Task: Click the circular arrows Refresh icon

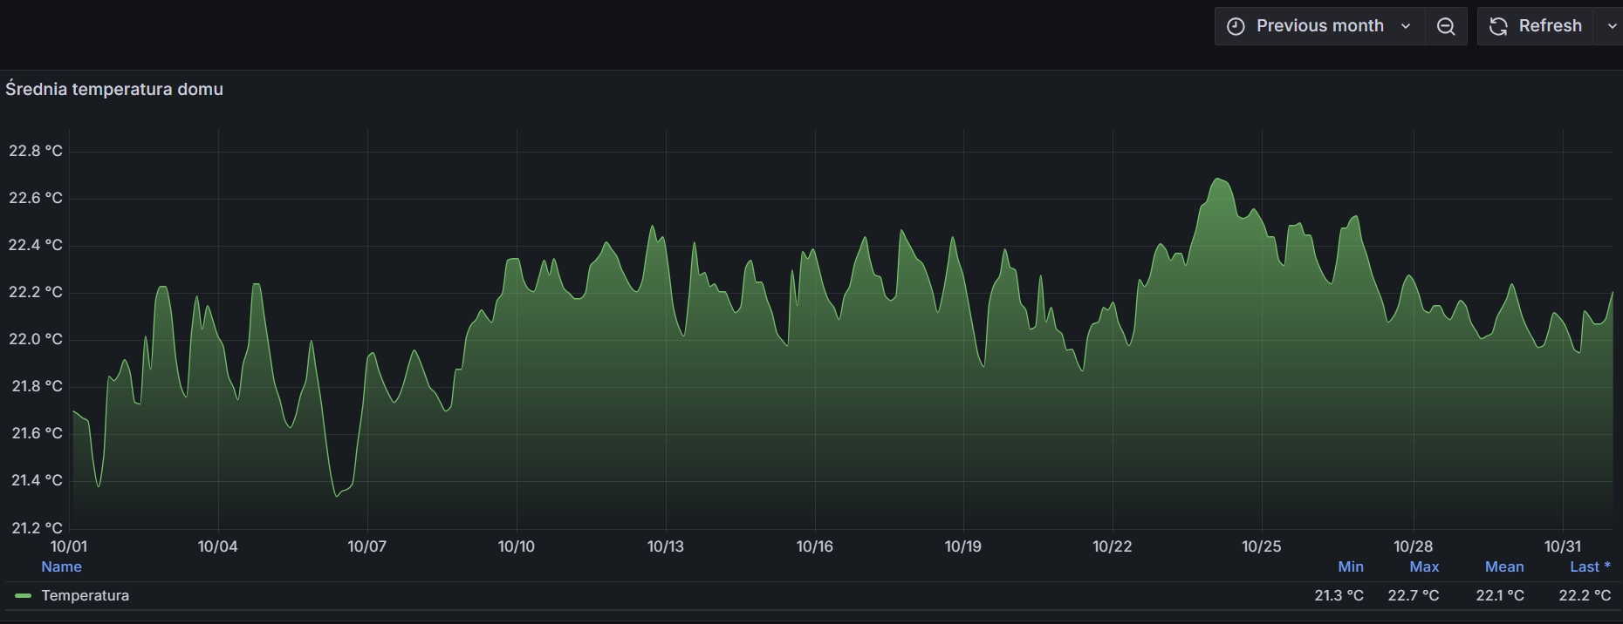Action: (1498, 26)
